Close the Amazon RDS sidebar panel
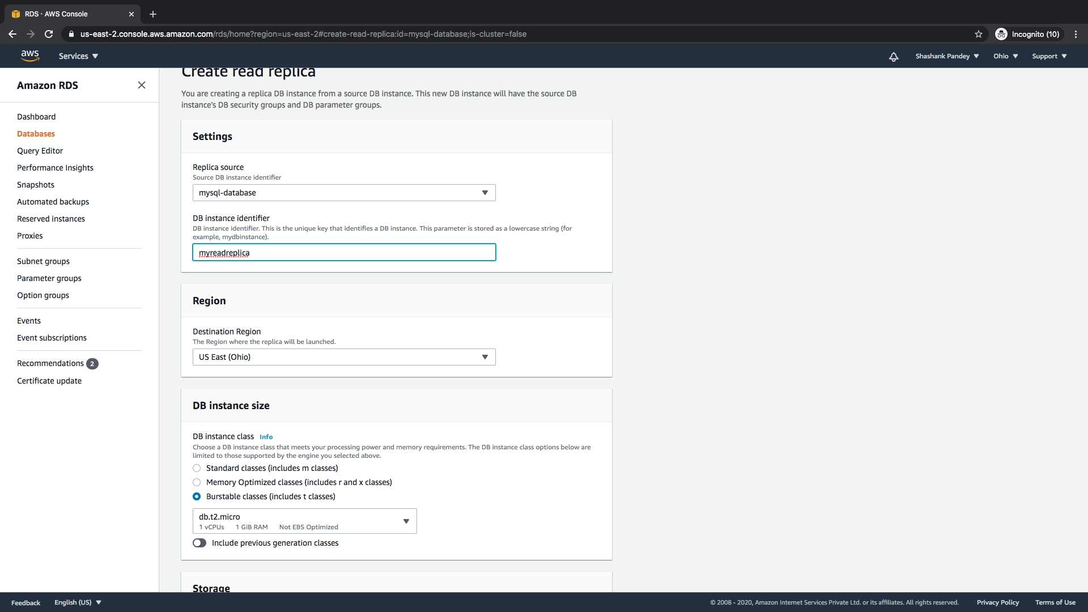The image size is (1088, 612). pos(142,85)
